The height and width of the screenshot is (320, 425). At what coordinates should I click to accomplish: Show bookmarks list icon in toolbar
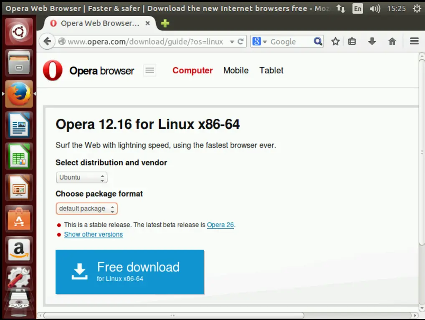(x=352, y=41)
